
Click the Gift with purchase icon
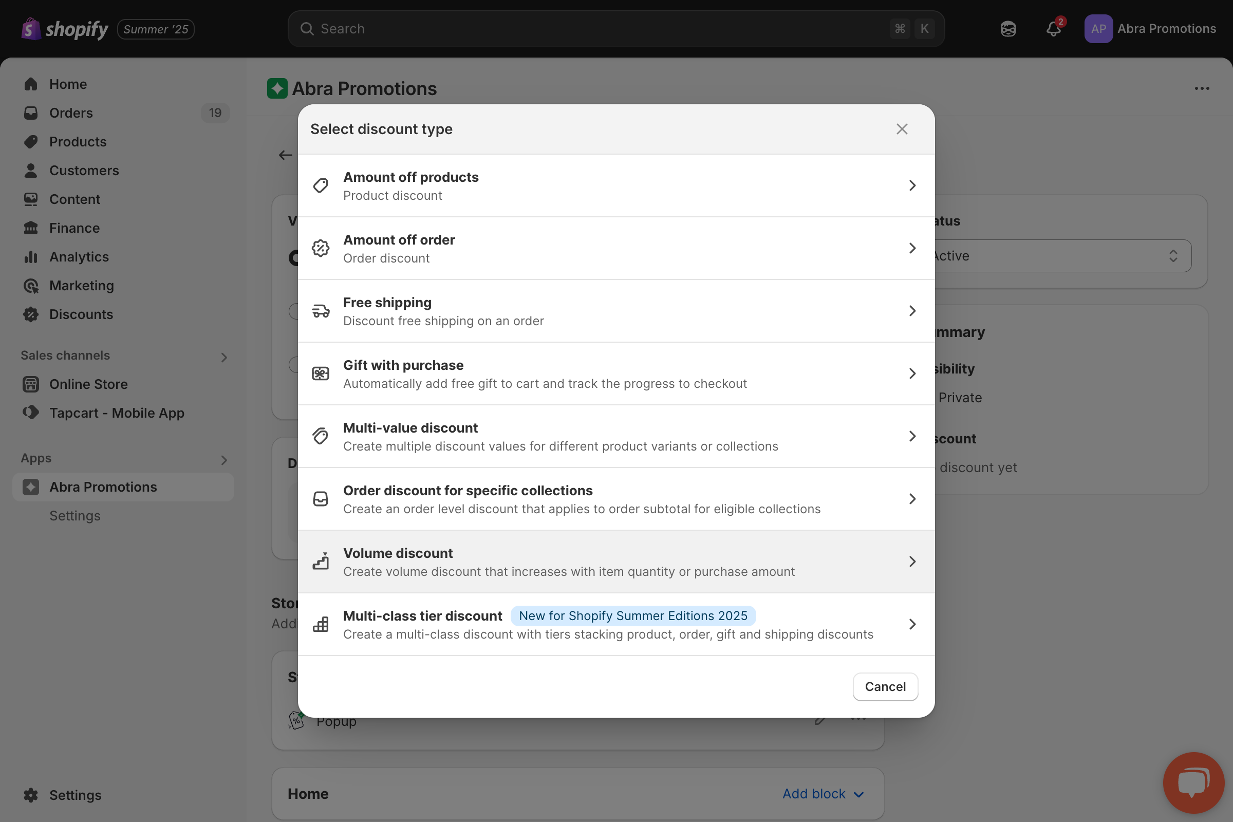click(321, 373)
